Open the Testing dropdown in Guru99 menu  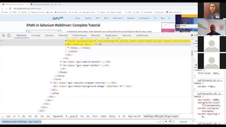tap(88, 18)
